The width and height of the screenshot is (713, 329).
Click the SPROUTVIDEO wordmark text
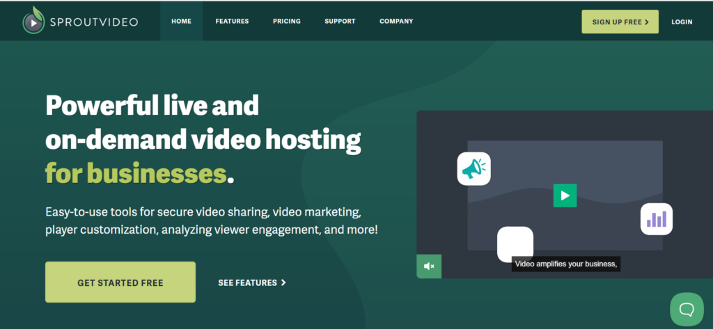click(93, 22)
